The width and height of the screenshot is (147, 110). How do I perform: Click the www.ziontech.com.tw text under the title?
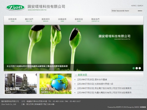(37, 10)
